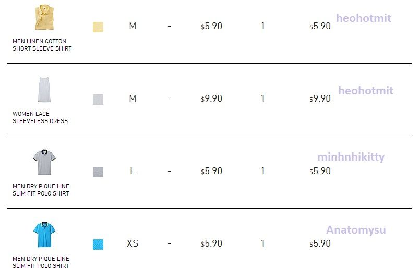The image size is (420, 268).
Task: Click the minhnhikitty username label
Action: pos(351,157)
